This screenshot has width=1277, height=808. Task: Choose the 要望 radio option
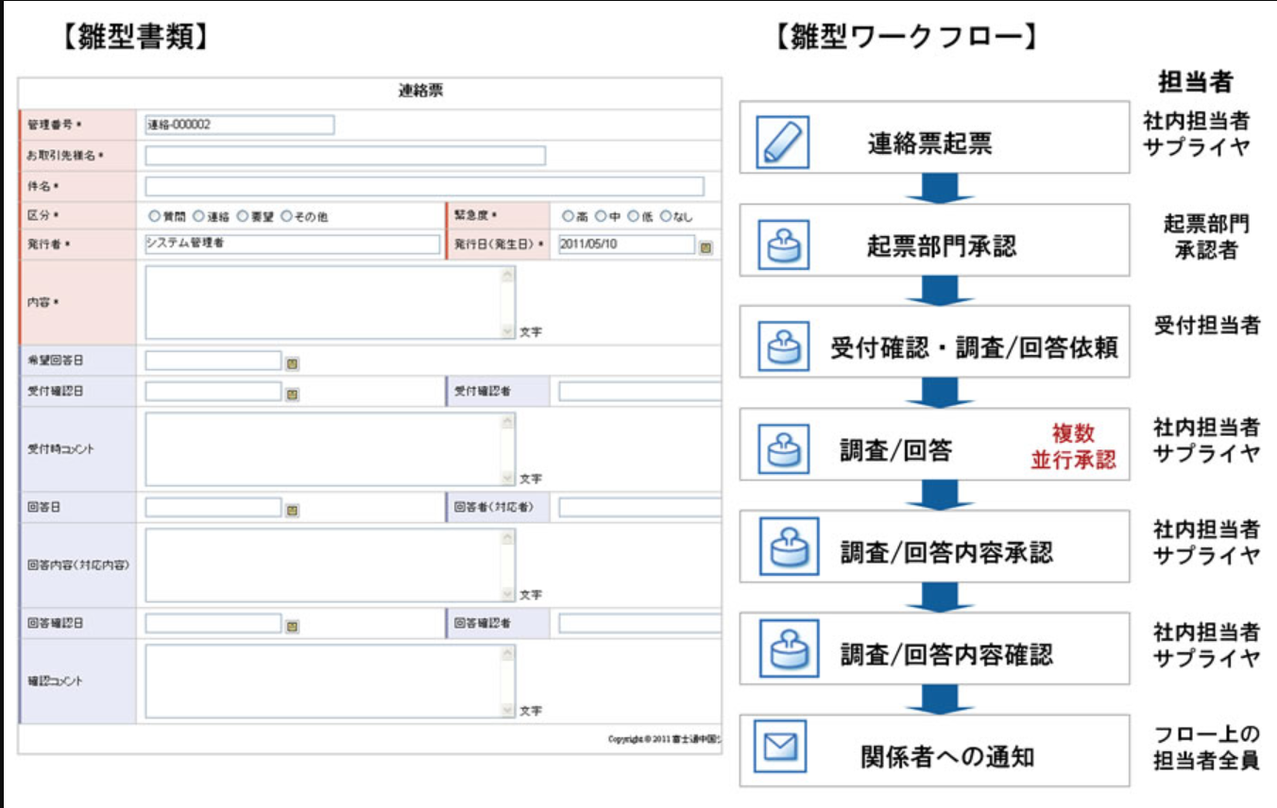242,216
